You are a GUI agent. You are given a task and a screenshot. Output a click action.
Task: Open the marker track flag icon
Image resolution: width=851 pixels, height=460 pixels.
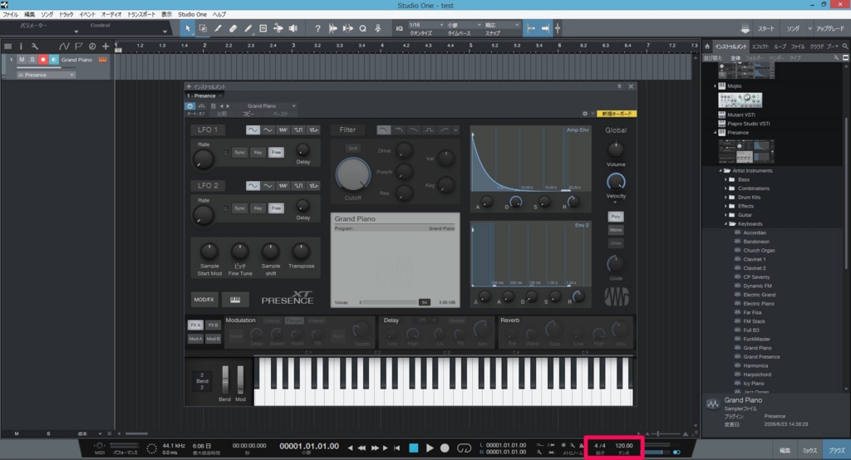click(79, 46)
